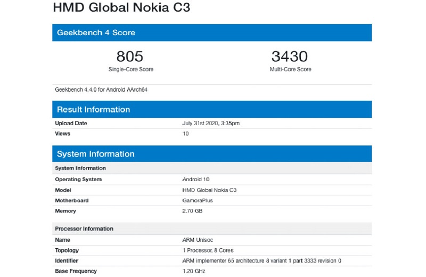Select the Geekbench 4 Score section header
Image resolution: width=426 pixels, height=277 pixels.
coord(96,32)
